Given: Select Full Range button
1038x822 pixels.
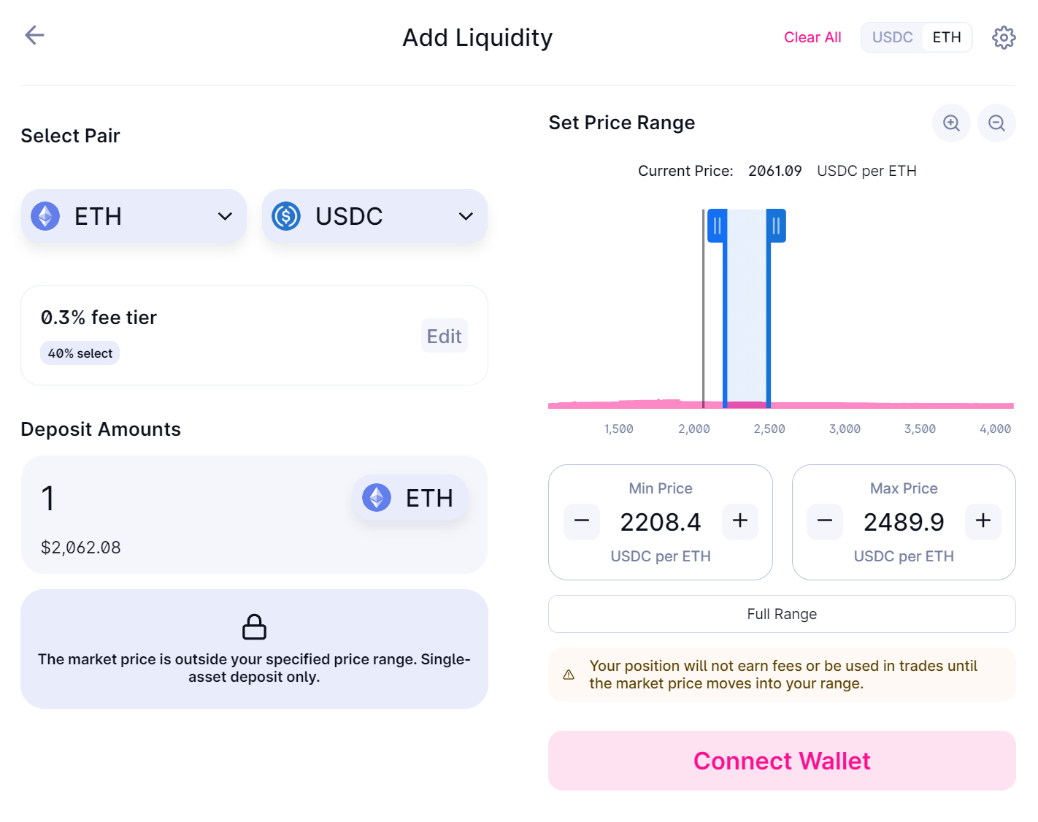Looking at the screenshot, I should click(782, 614).
